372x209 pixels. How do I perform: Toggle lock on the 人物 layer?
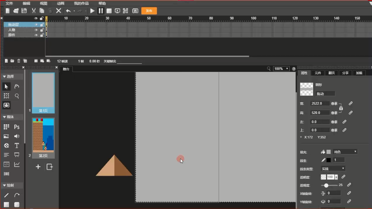(x=42, y=30)
